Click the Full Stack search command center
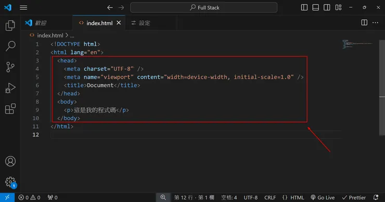The height and width of the screenshot is (202, 385). click(x=204, y=8)
